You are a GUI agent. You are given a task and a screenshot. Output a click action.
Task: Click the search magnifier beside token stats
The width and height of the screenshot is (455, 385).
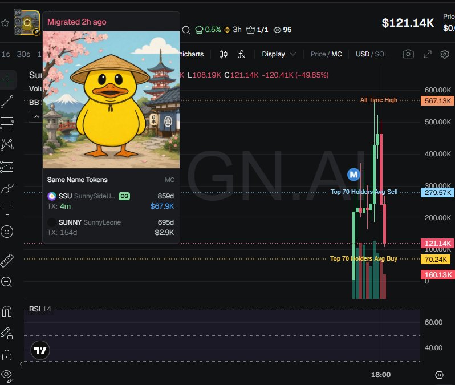(x=186, y=30)
